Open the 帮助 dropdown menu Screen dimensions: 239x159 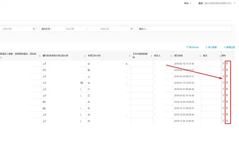(x=188, y=3)
